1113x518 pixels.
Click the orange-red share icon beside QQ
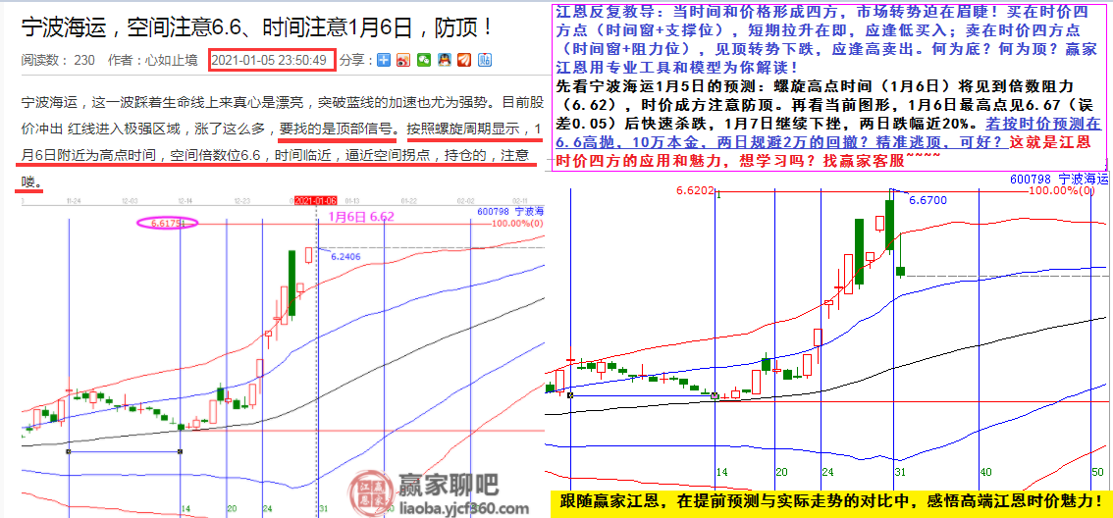tap(464, 61)
